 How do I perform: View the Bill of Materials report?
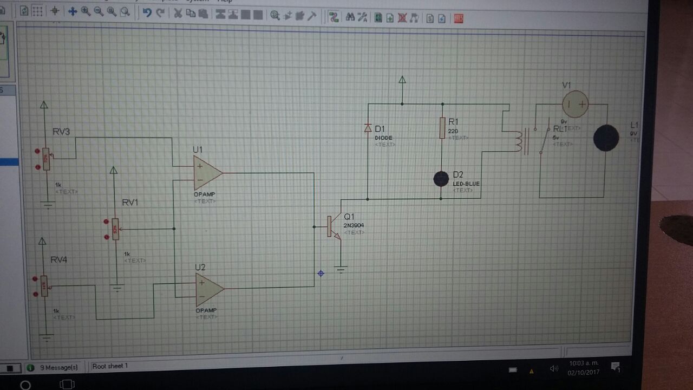point(430,18)
